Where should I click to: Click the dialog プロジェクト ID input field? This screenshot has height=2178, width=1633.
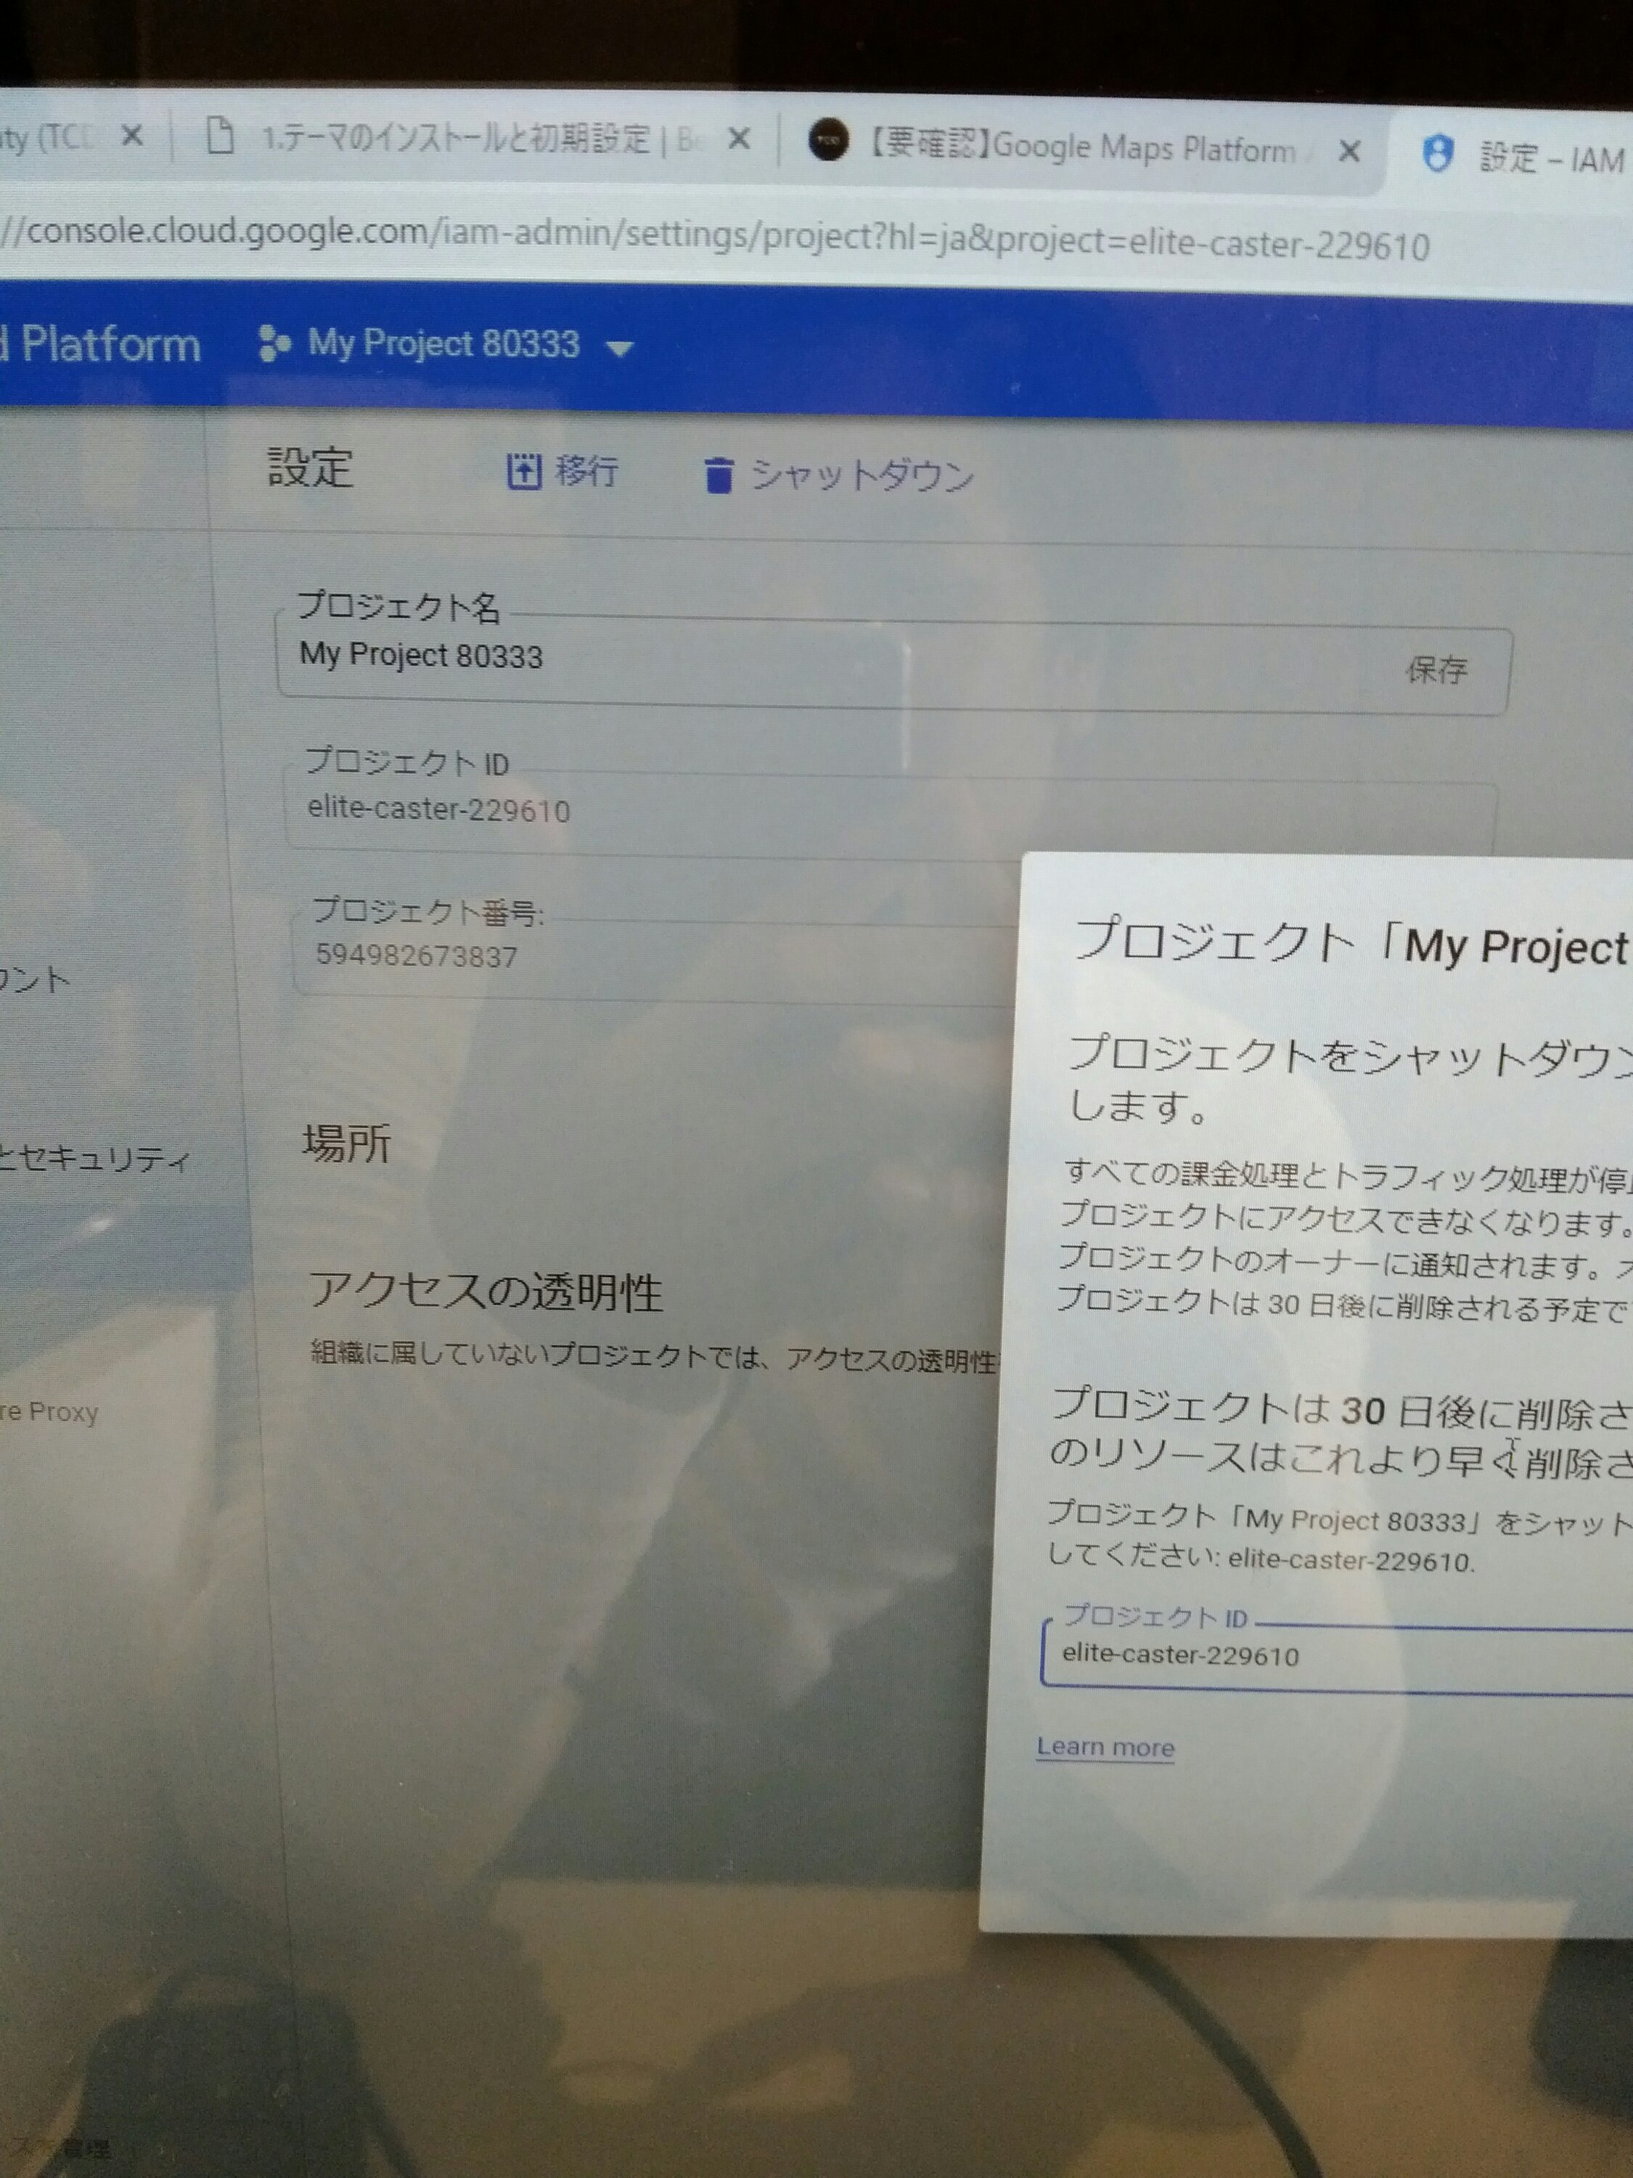(1337, 1655)
